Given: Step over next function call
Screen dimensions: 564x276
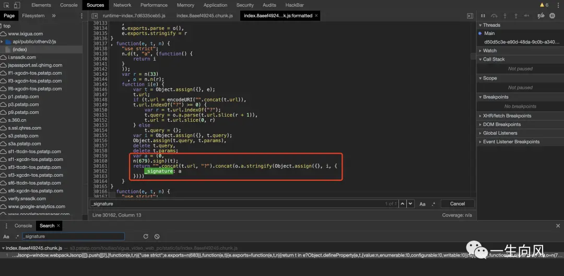Looking at the screenshot, I should click(494, 16).
